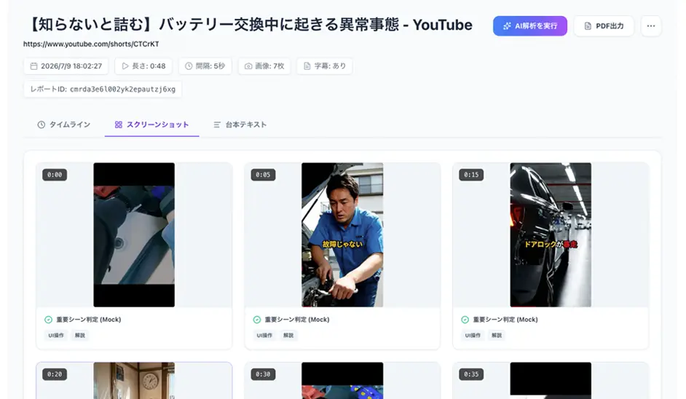Click the 画像: 7枚 image count chip
686x399 pixels.
(264, 66)
